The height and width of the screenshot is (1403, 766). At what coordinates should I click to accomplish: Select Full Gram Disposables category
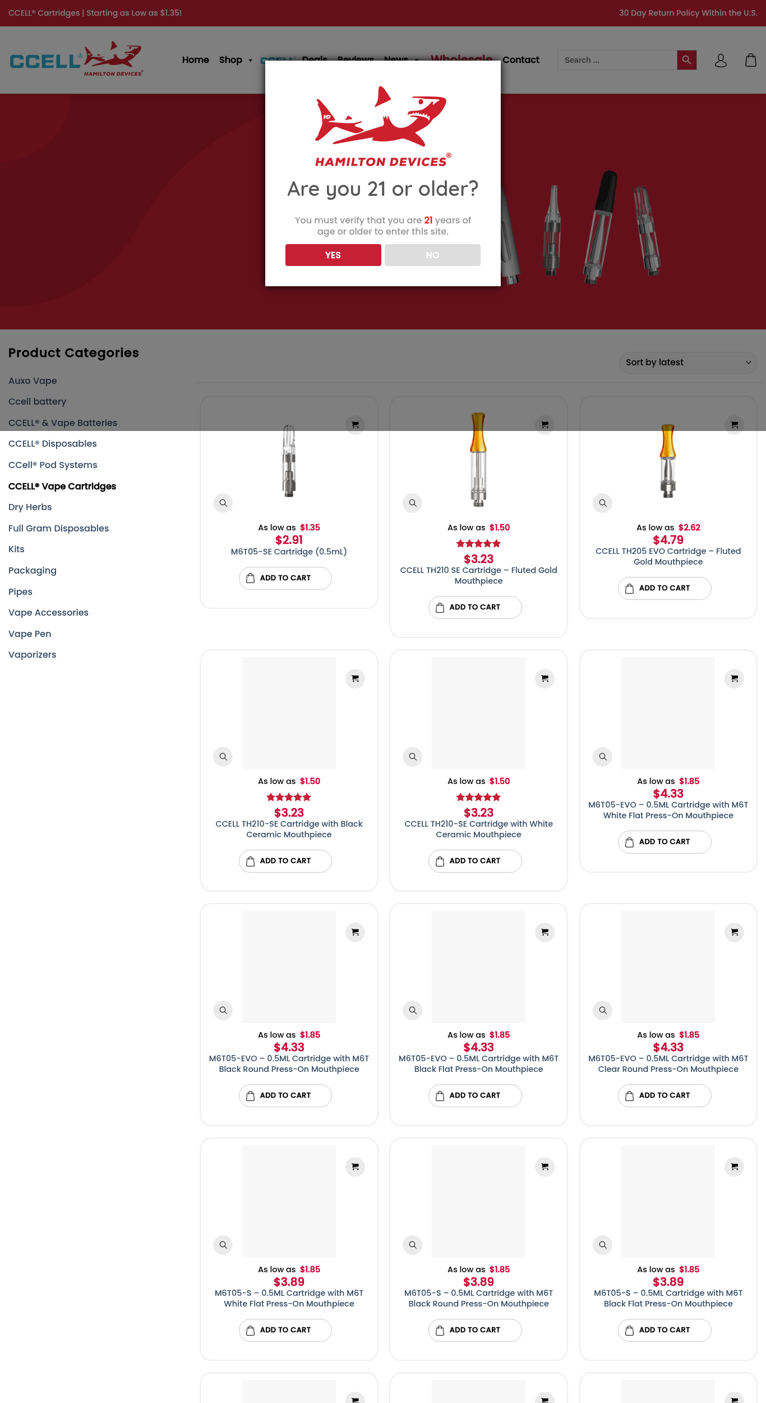coord(59,528)
